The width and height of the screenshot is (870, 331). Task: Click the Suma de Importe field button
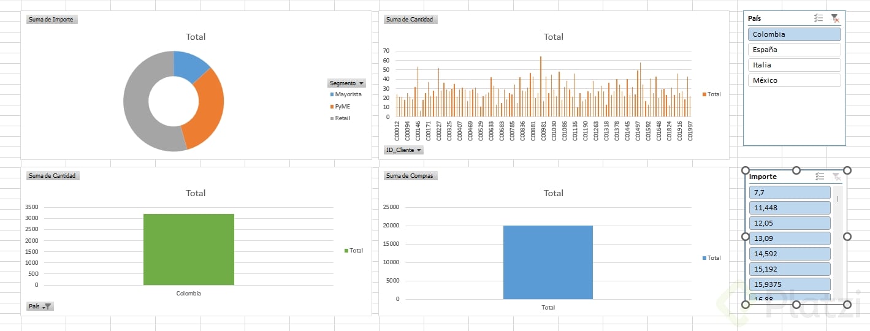pos(52,19)
